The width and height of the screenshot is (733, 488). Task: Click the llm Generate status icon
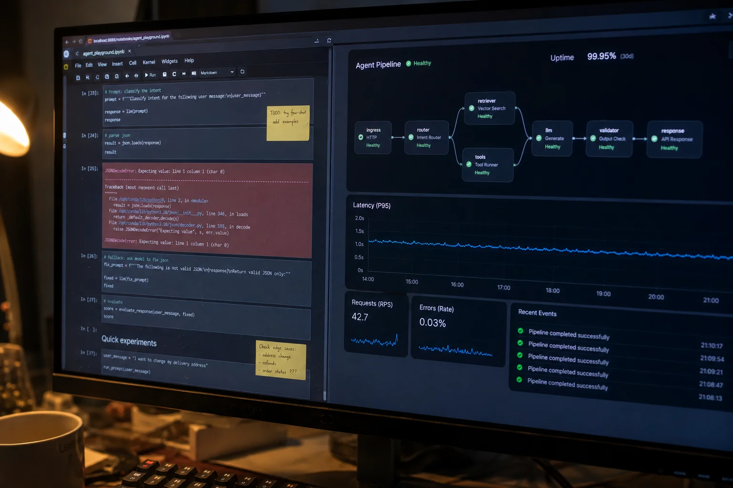pyautogui.click(x=539, y=138)
